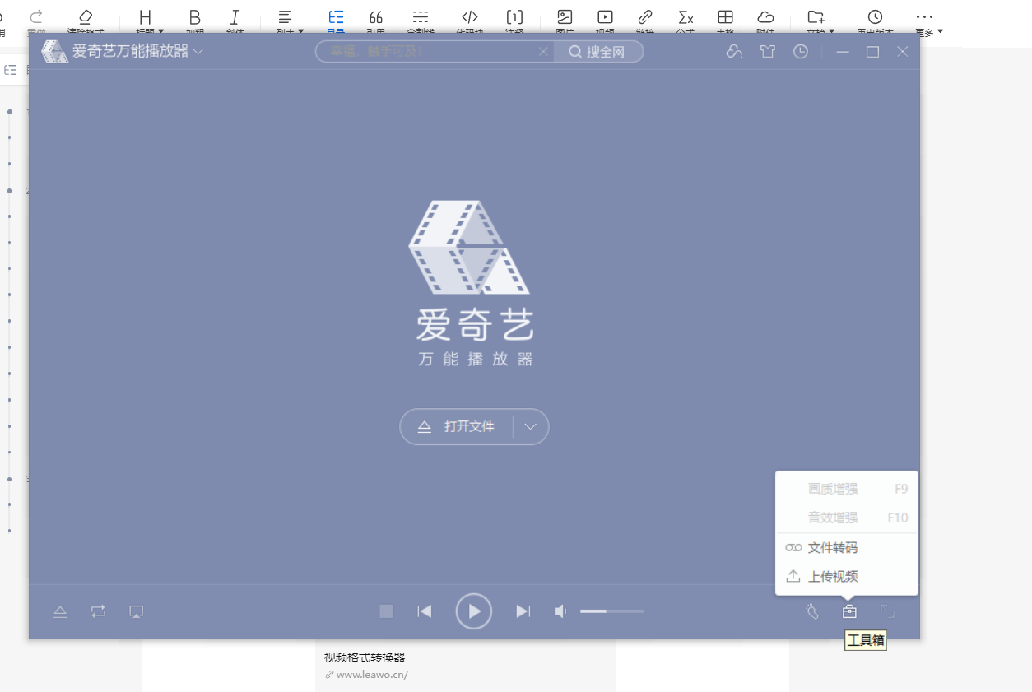Open the heading H dropdown in editor toolbar
1032x692 pixels.
149,21
